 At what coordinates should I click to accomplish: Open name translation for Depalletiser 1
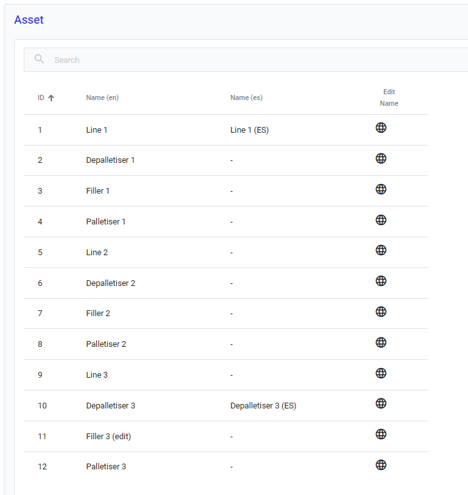point(381,158)
